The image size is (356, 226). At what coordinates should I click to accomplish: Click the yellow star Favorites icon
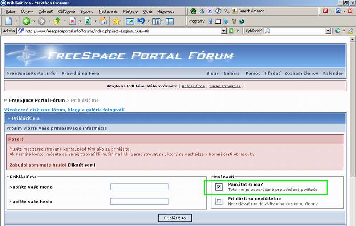tap(117, 21)
